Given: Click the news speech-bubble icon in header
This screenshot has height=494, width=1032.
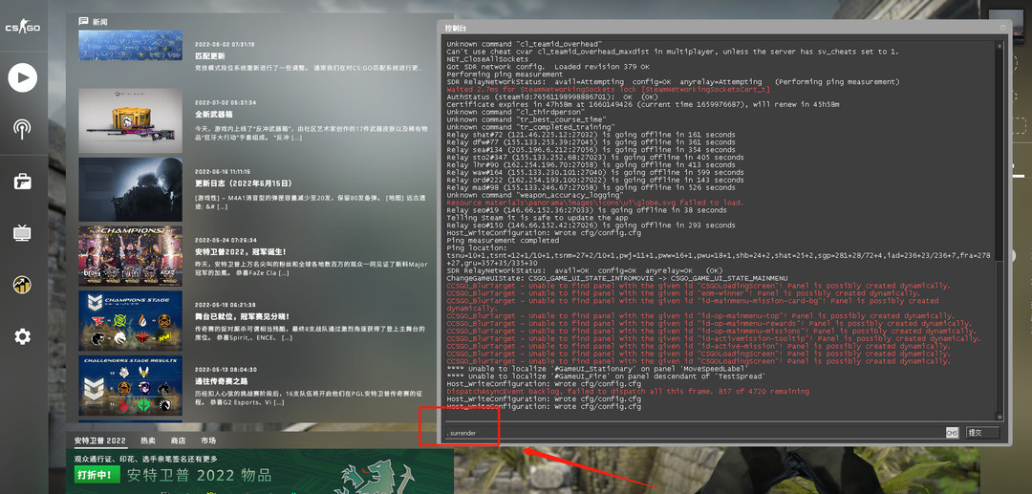Looking at the screenshot, I should coord(83,22).
